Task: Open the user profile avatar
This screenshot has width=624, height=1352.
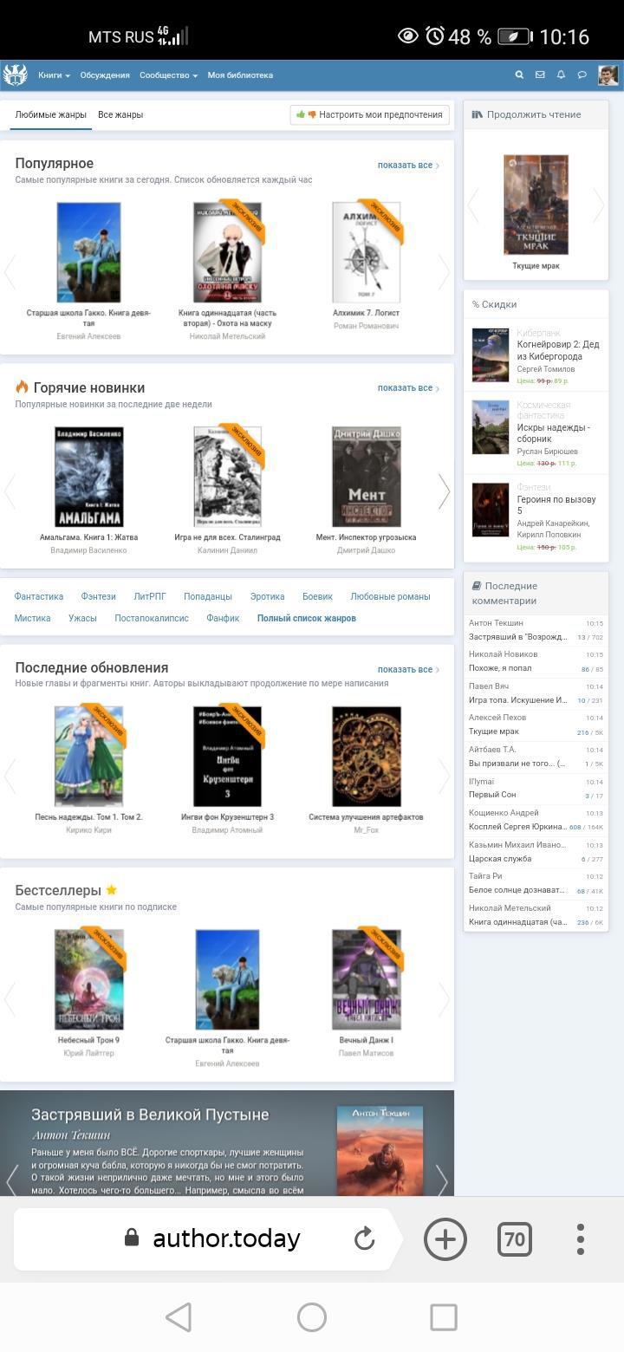Action: [608, 75]
